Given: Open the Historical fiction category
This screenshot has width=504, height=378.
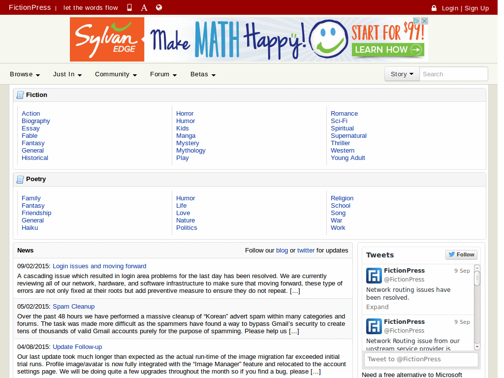Looking at the screenshot, I should point(35,158).
